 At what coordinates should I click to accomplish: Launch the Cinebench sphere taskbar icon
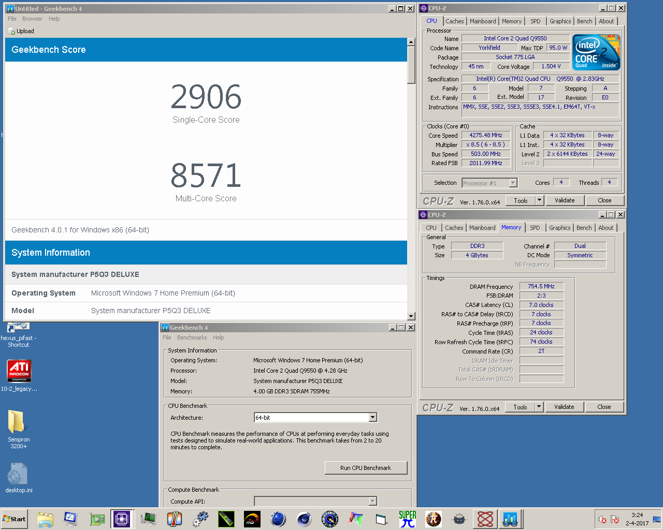click(x=304, y=519)
